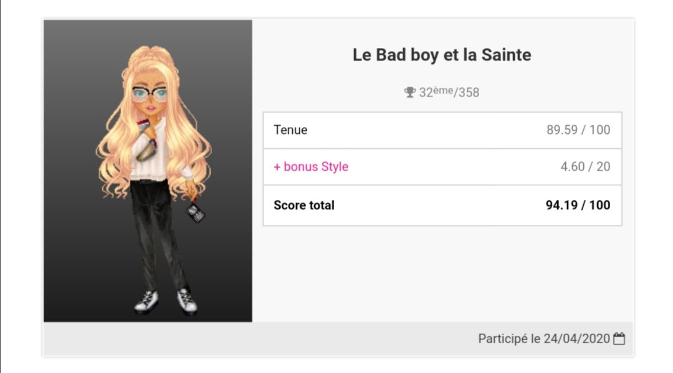Click the avatar's face
The width and height of the screenshot is (673, 373).
[x=150, y=103]
